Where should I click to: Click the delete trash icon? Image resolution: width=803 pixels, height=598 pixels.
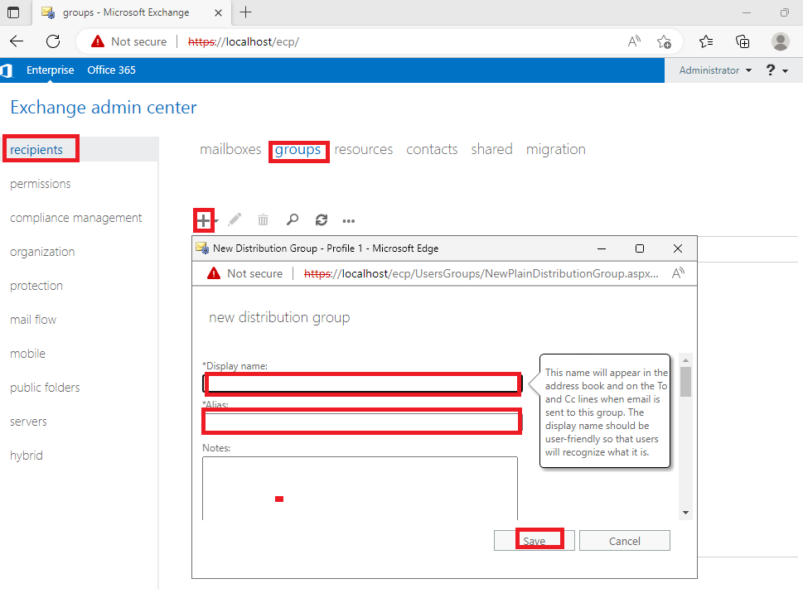tap(263, 219)
